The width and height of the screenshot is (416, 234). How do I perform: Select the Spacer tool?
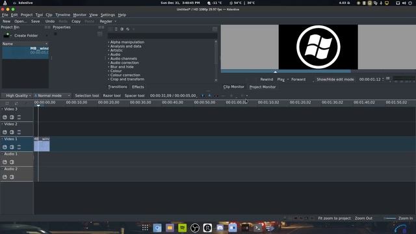point(135,96)
